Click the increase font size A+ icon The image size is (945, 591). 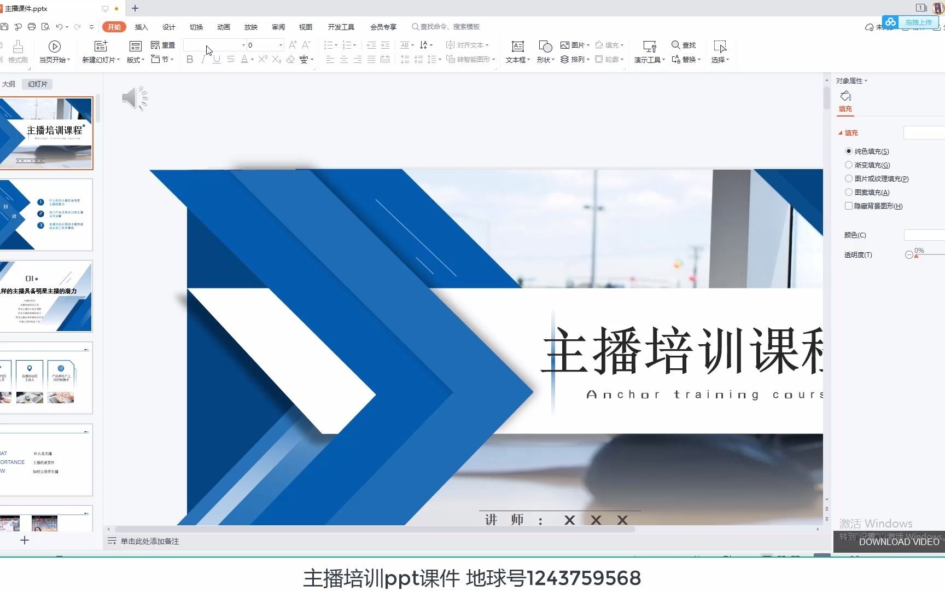[x=293, y=45]
